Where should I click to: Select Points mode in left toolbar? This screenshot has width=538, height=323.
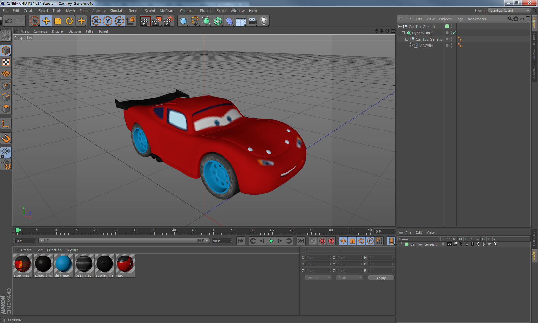pos(6,85)
